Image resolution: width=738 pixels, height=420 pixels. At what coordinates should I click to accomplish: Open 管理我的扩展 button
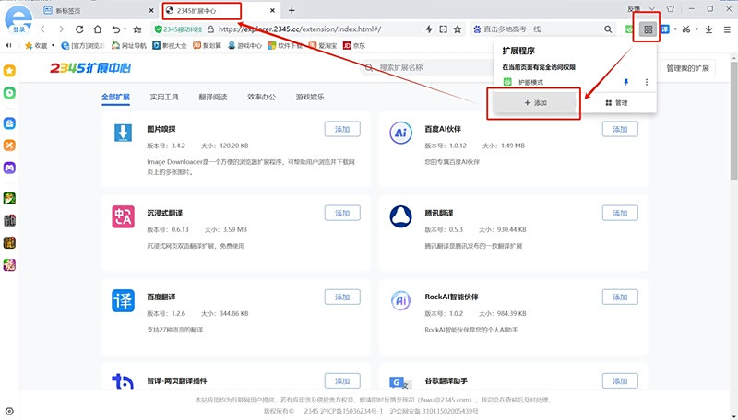click(687, 68)
